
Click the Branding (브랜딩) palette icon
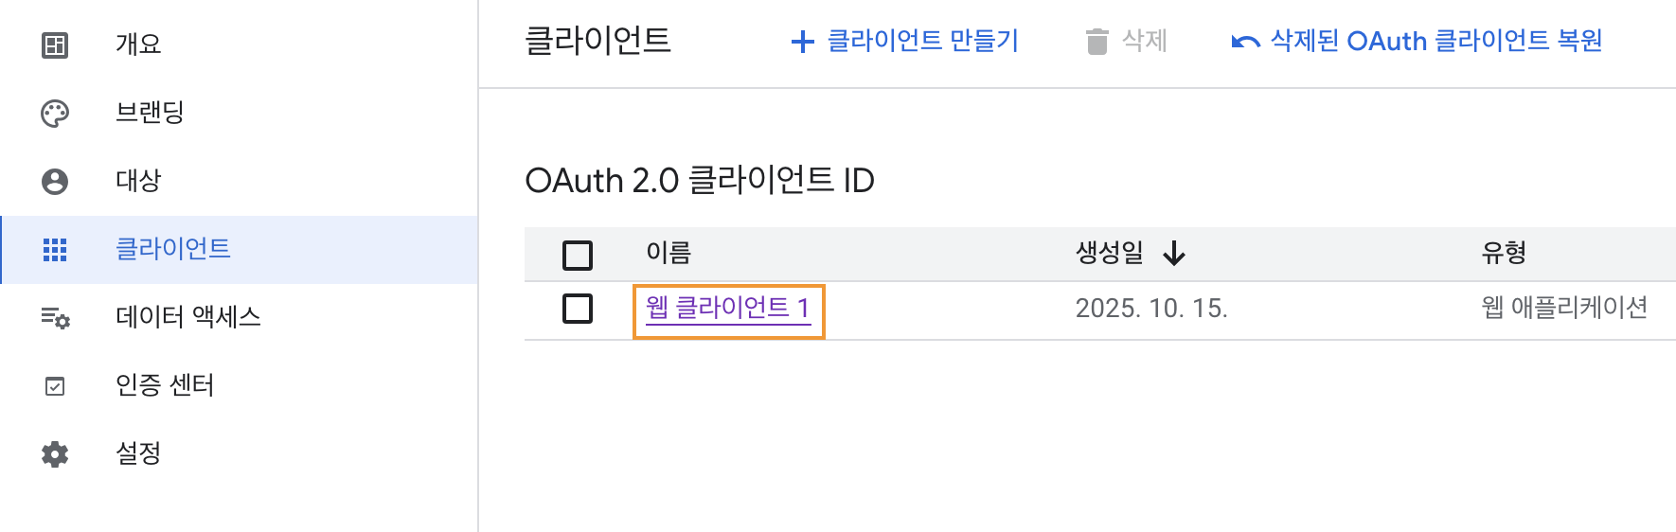[55, 114]
